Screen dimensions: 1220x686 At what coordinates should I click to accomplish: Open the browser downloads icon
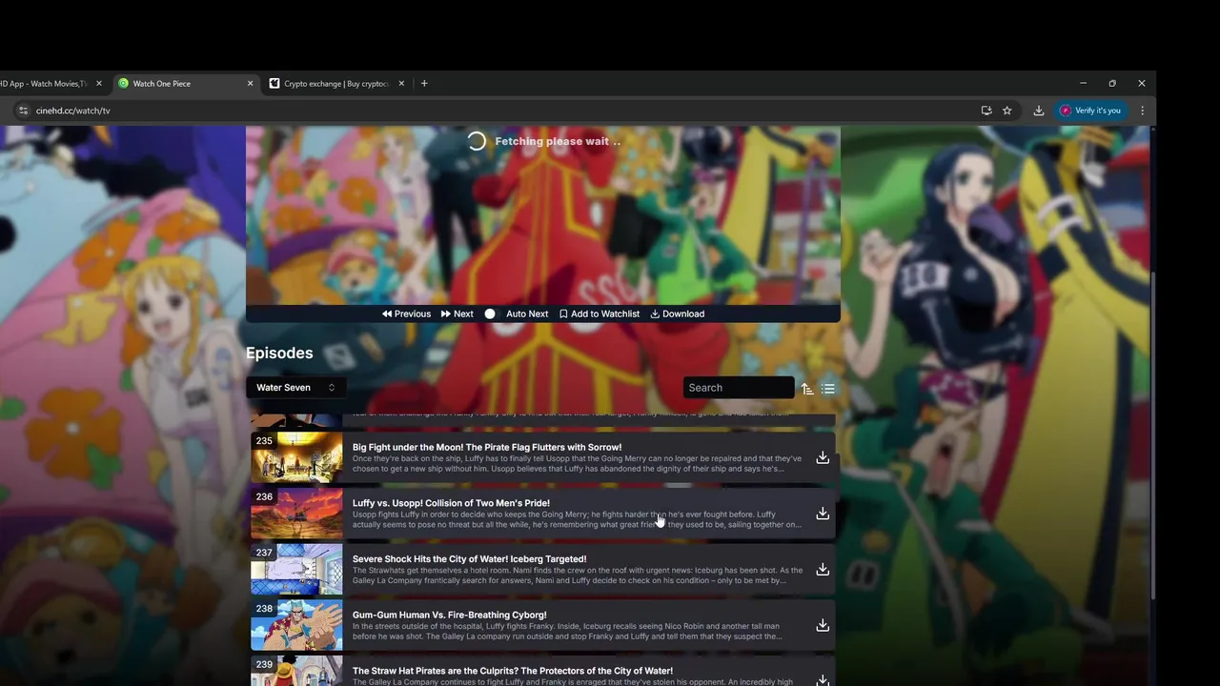coord(1039,111)
